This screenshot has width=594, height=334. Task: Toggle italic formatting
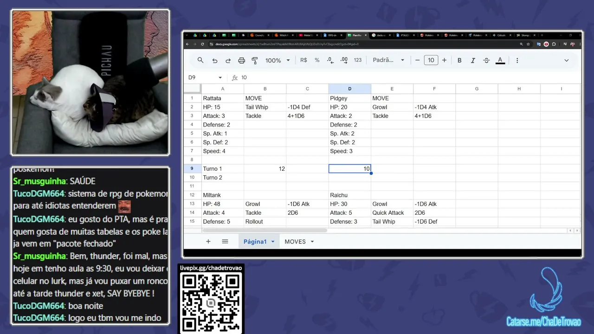coord(473,60)
